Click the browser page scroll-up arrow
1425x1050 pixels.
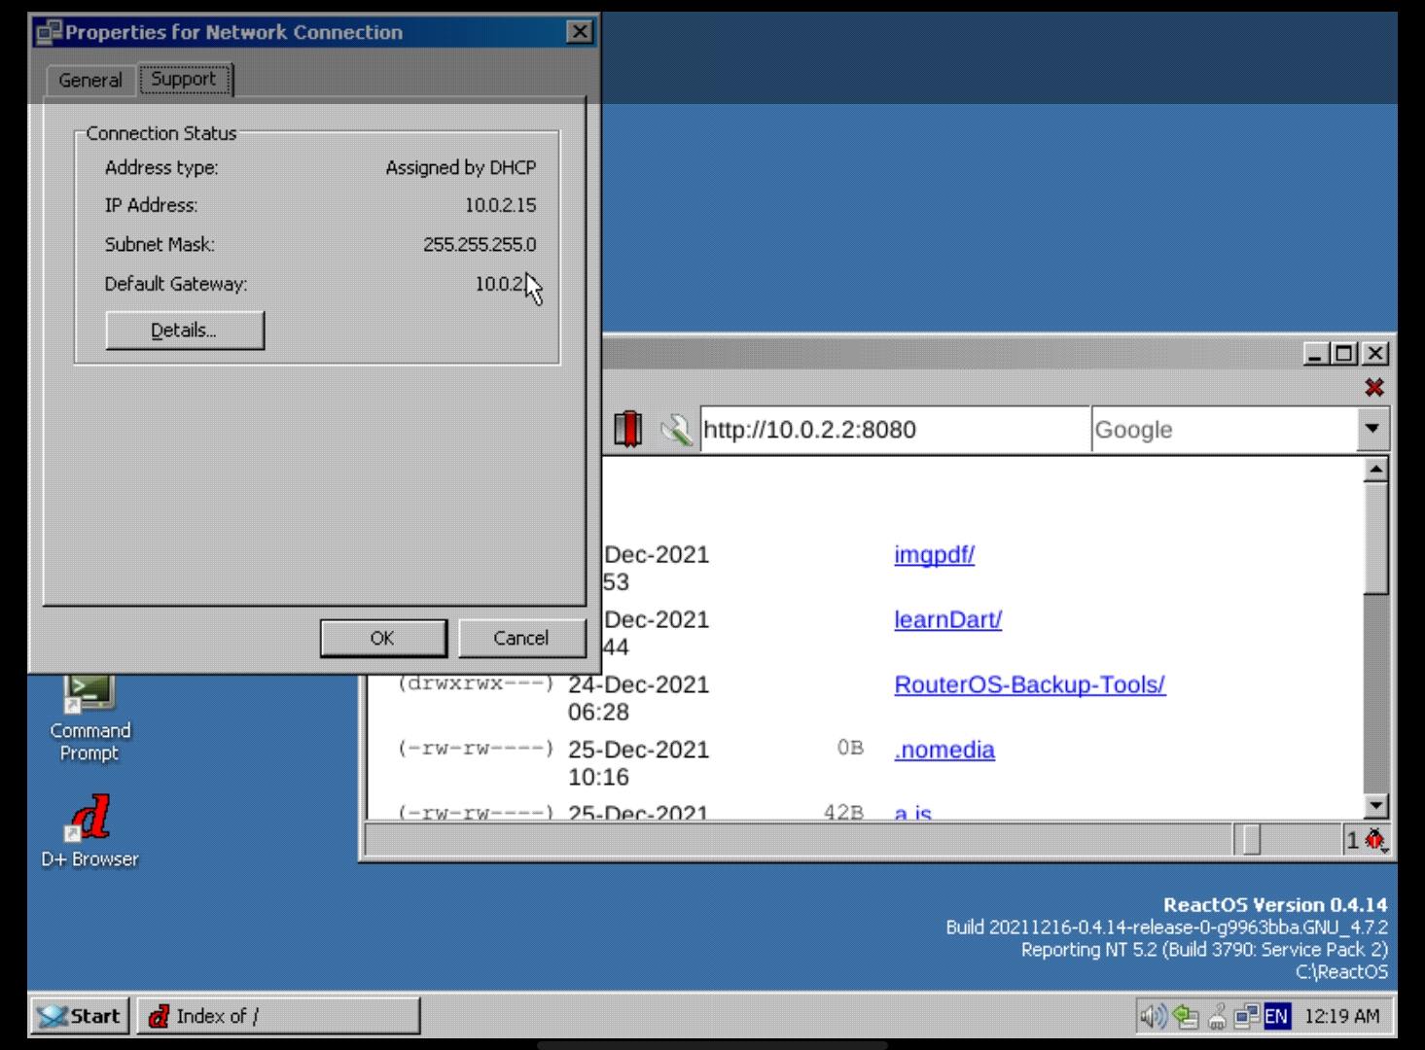1375,471
